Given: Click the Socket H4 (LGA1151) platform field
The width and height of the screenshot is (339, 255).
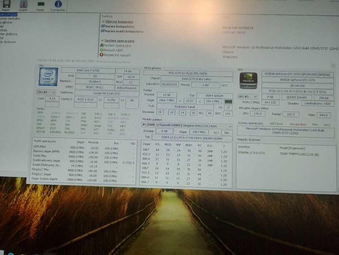Looking at the screenshot, I should pos(107,94).
